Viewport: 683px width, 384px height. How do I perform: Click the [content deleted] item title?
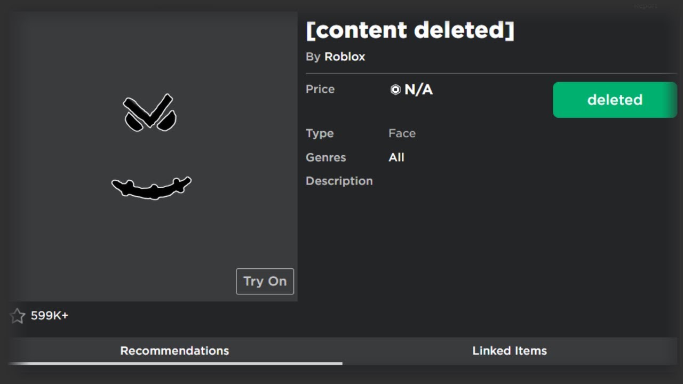pyautogui.click(x=410, y=30)
